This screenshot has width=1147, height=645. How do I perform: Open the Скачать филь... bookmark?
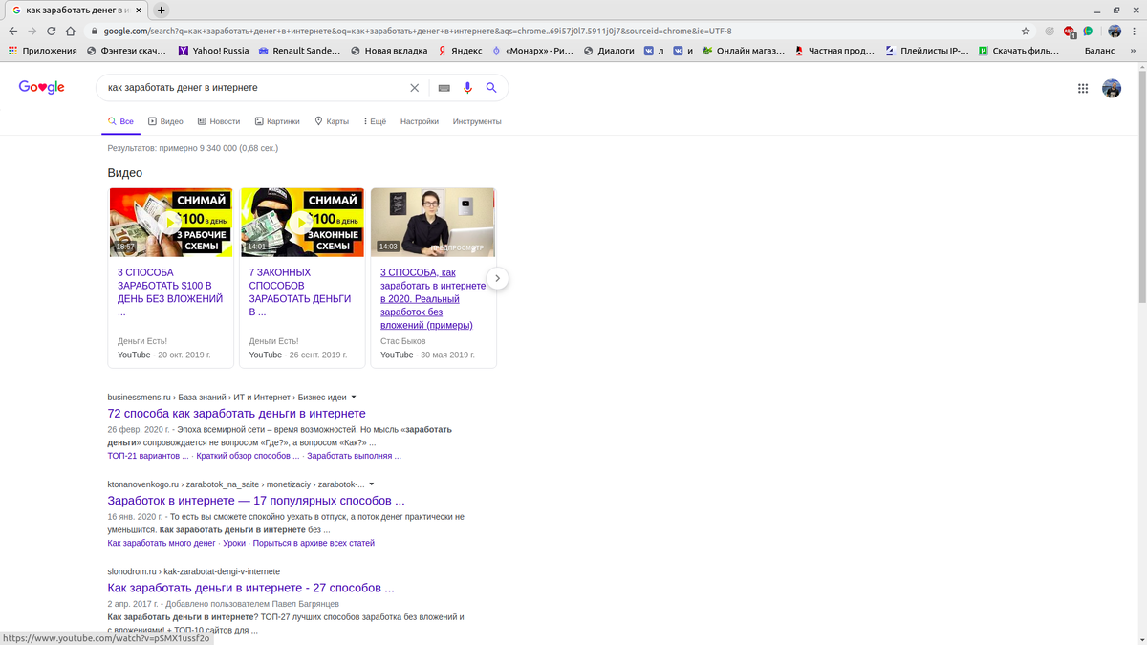click(x=1018, y=51)
